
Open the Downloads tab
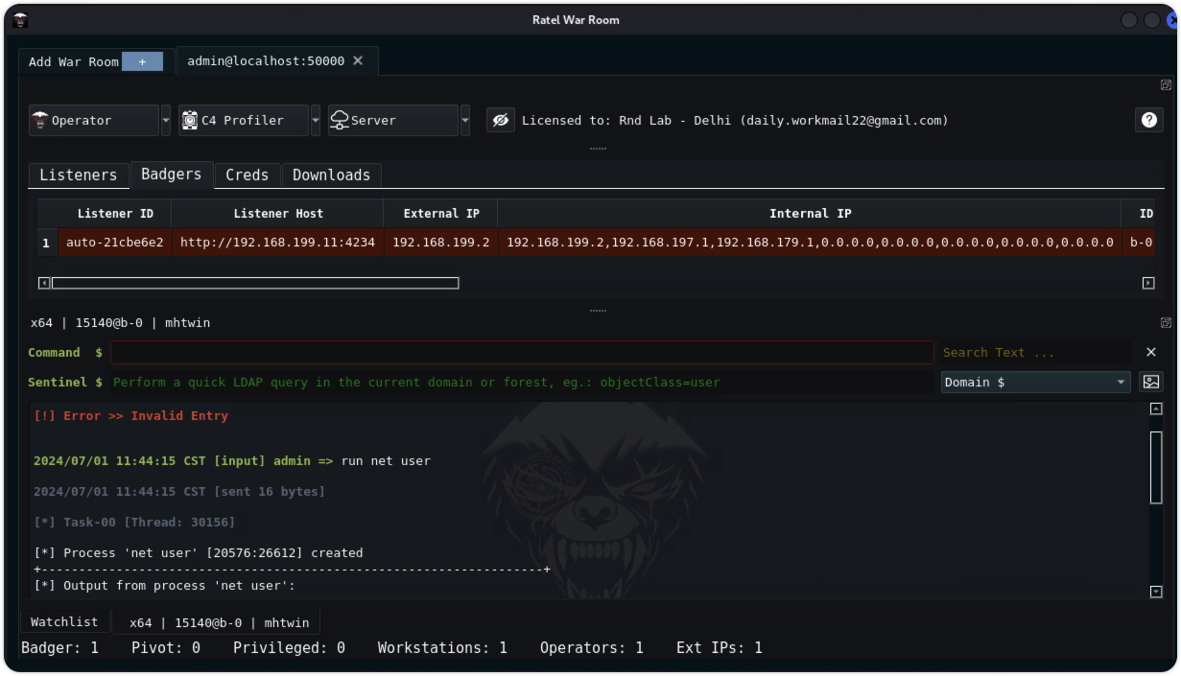tap(331, 175)
